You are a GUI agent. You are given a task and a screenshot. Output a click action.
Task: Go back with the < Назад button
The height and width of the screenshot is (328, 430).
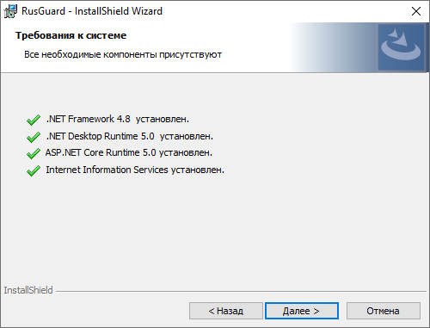tap(226, 311)
